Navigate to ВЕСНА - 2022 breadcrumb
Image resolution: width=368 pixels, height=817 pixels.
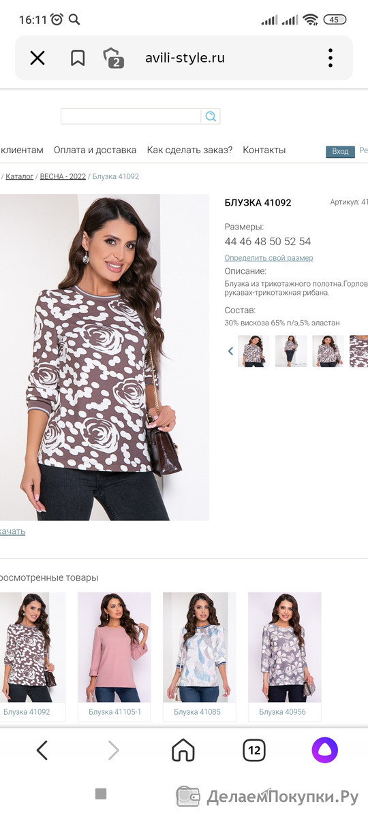pos(63,176)
